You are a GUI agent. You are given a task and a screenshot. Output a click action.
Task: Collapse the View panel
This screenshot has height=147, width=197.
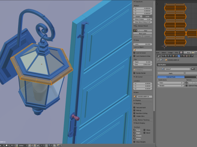pyautogui.click(x=134, y=40)
